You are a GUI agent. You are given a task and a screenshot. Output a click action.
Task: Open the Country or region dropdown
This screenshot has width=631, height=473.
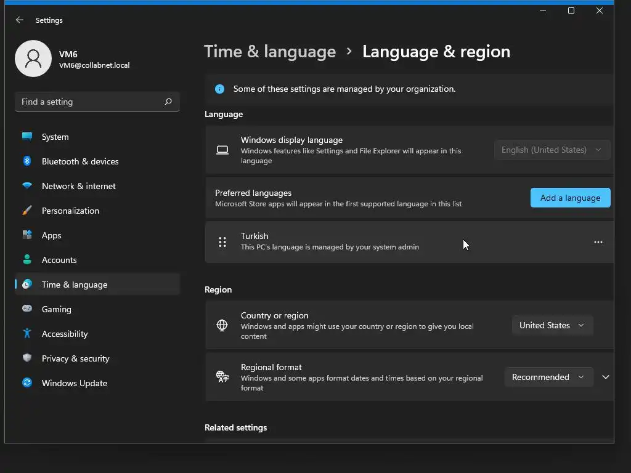552,325
